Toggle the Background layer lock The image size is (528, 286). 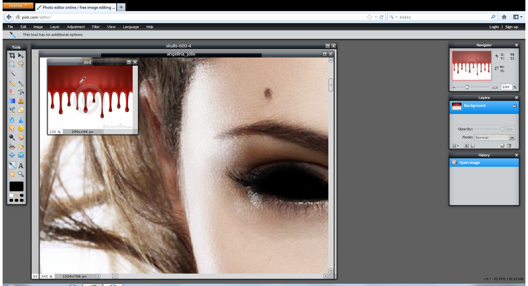[515, 105]
